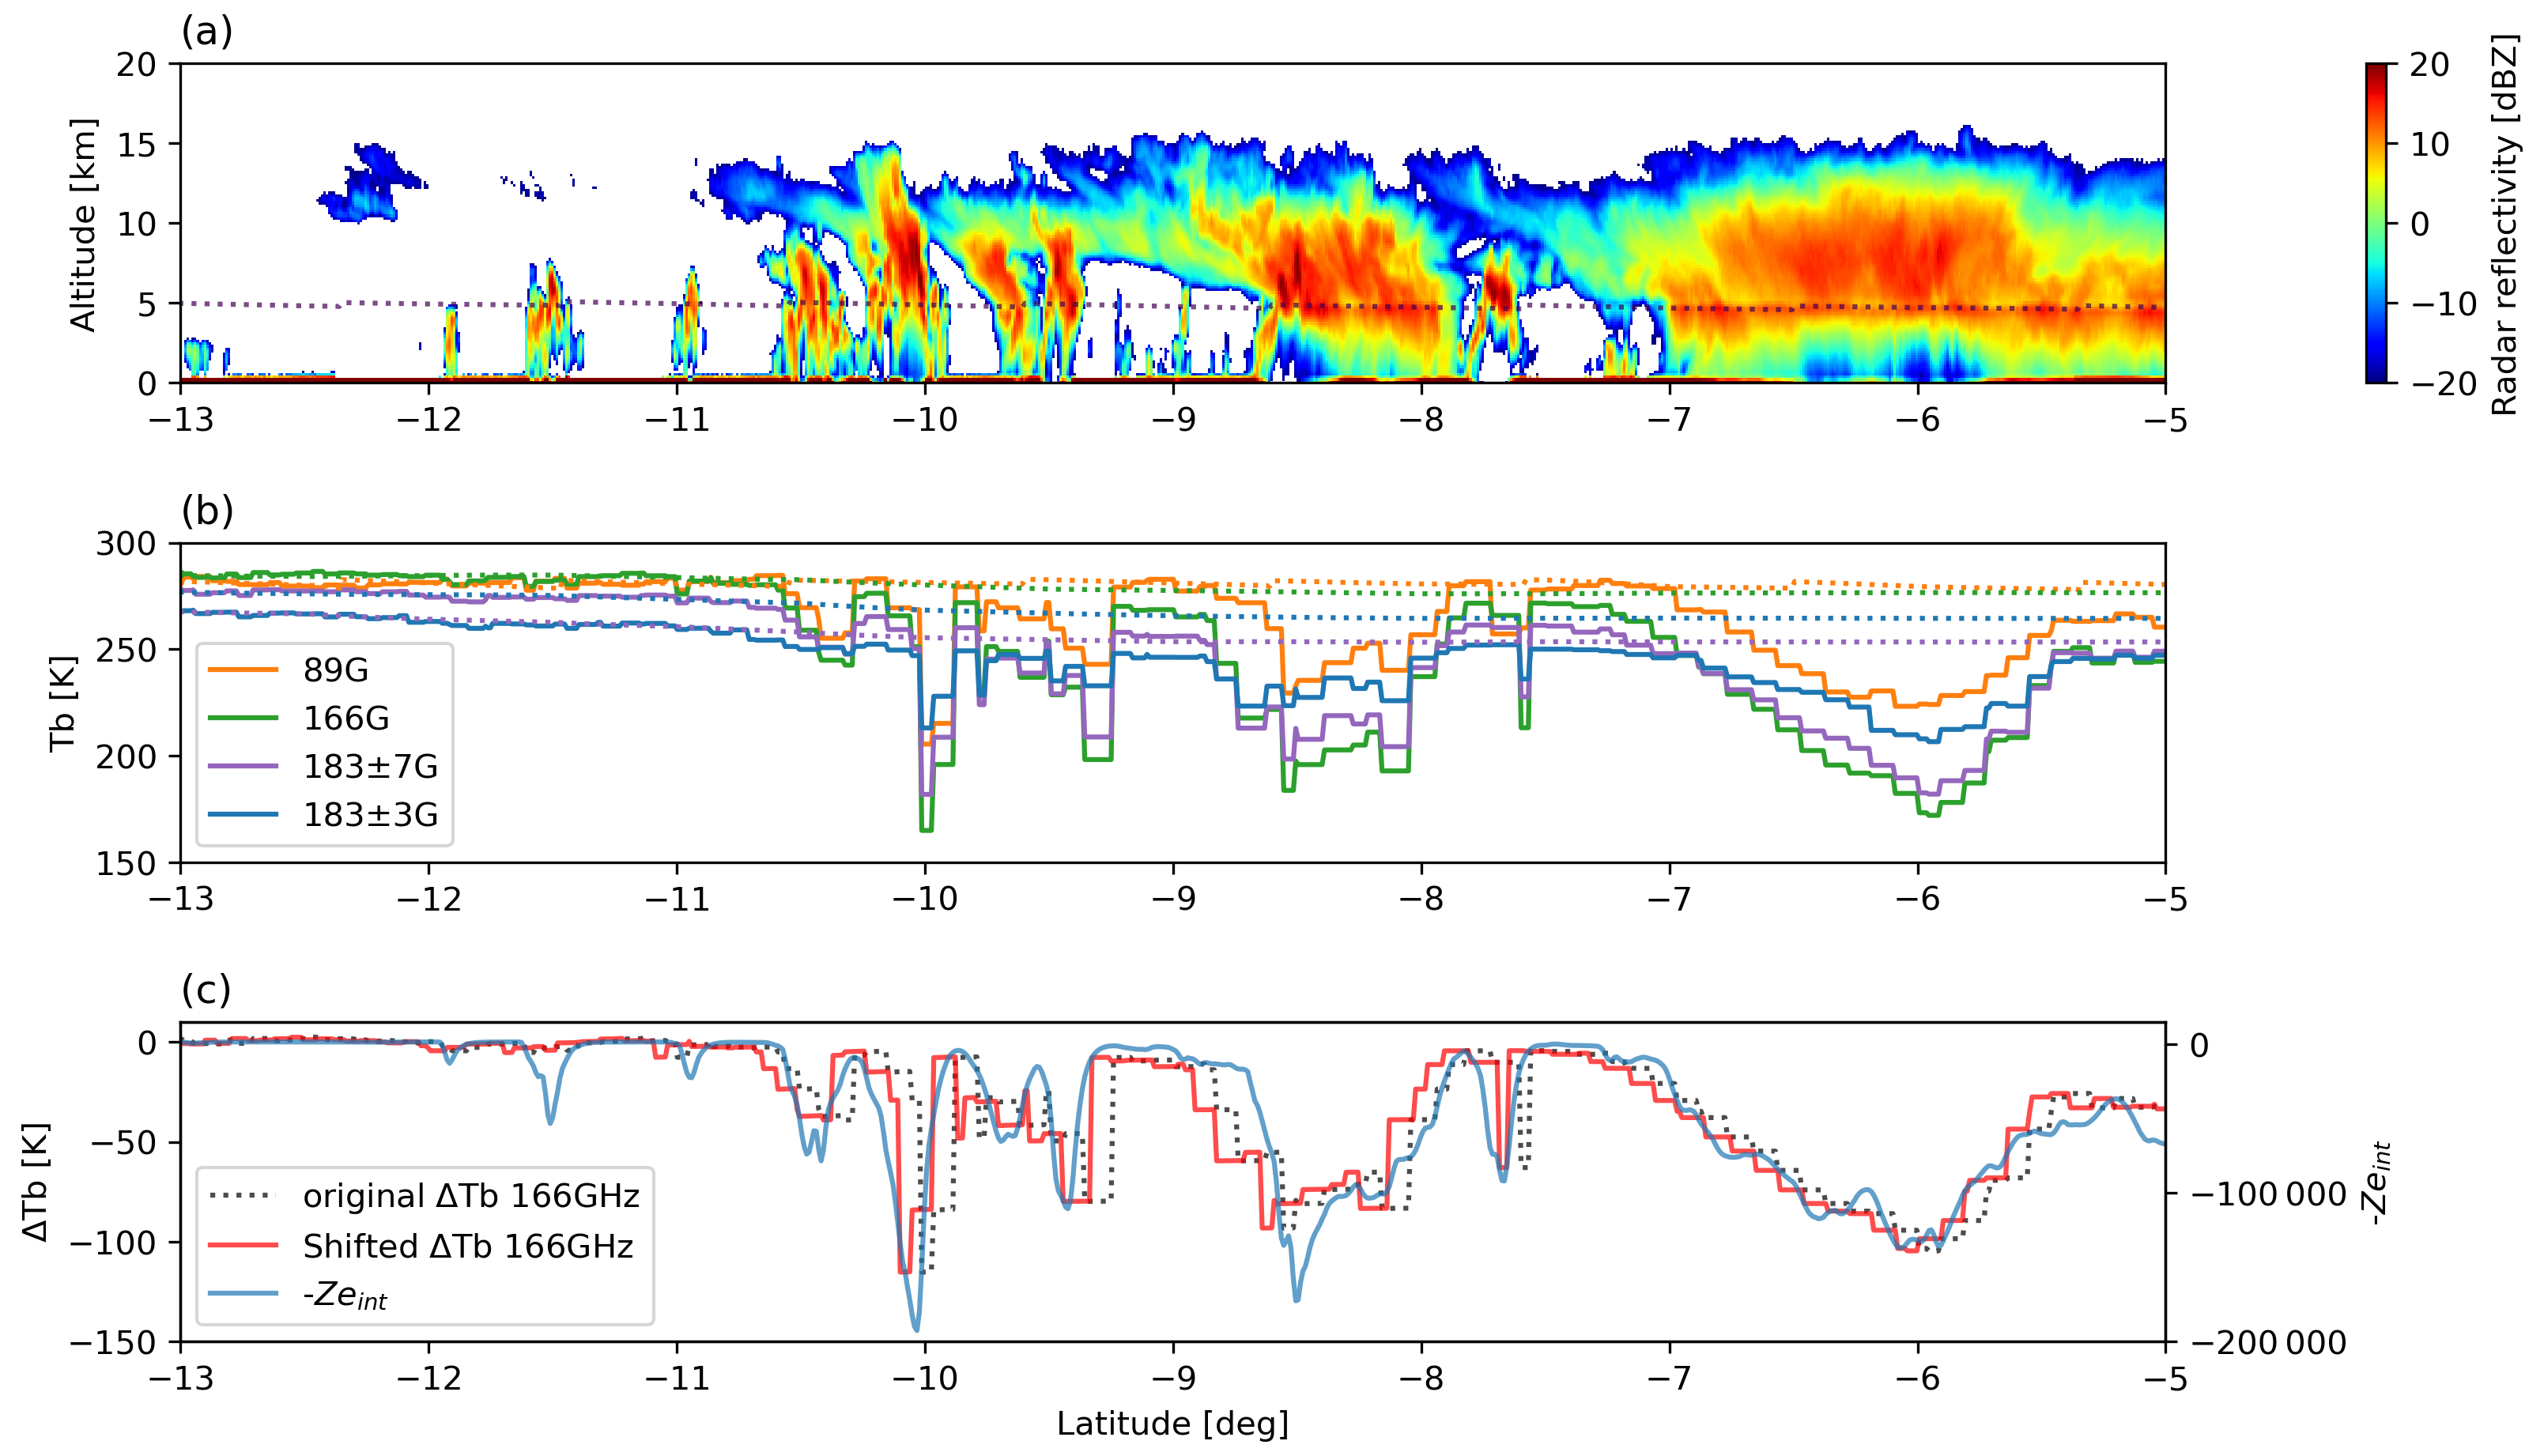2544x1456 pixels.
Task: Click the '−5' x tick in panel (b)
Action: (2166, 898)
